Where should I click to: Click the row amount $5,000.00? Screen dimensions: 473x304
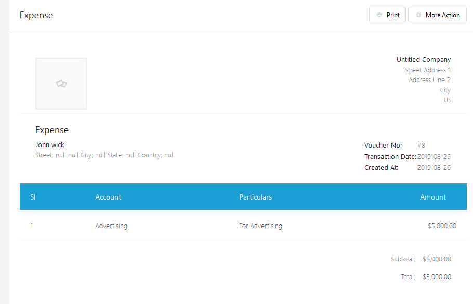(x=442, y=226)
